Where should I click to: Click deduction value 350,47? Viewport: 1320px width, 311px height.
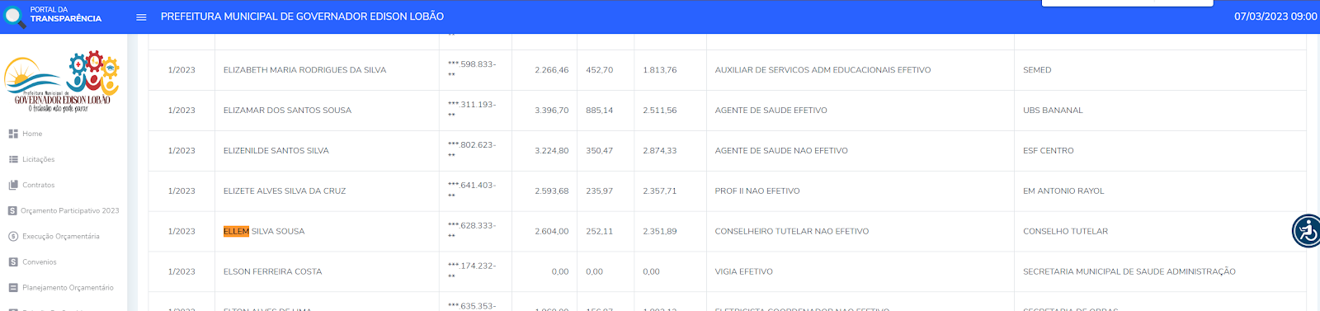[600, 151]
